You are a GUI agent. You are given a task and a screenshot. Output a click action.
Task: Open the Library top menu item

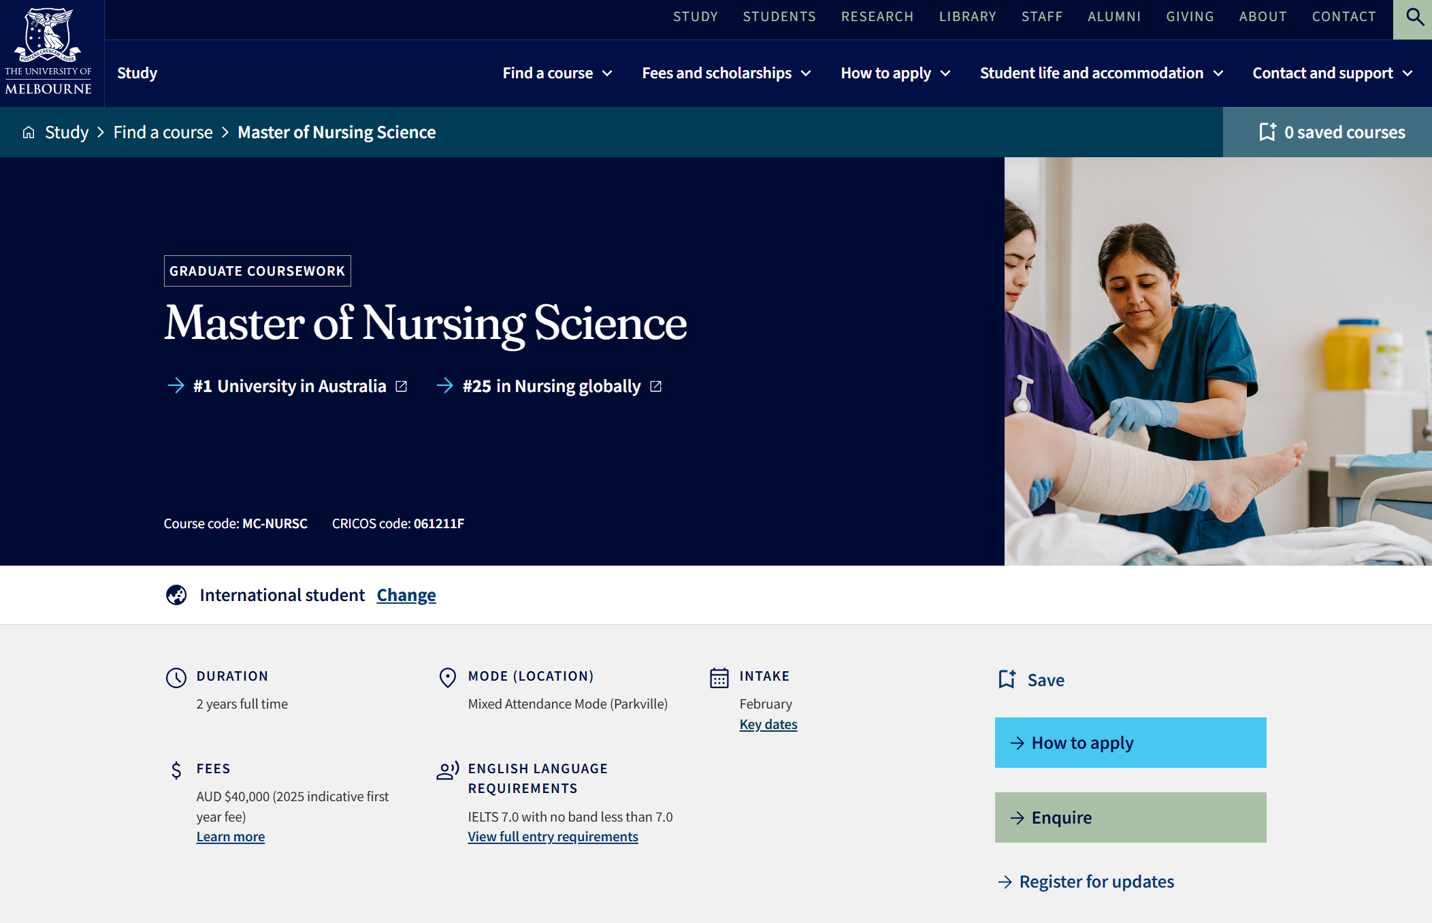point(967,16)
